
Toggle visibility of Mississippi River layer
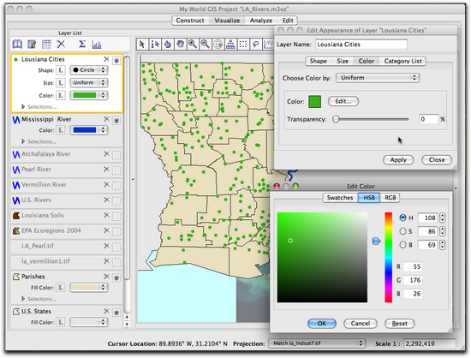click(x=116, y=121)
